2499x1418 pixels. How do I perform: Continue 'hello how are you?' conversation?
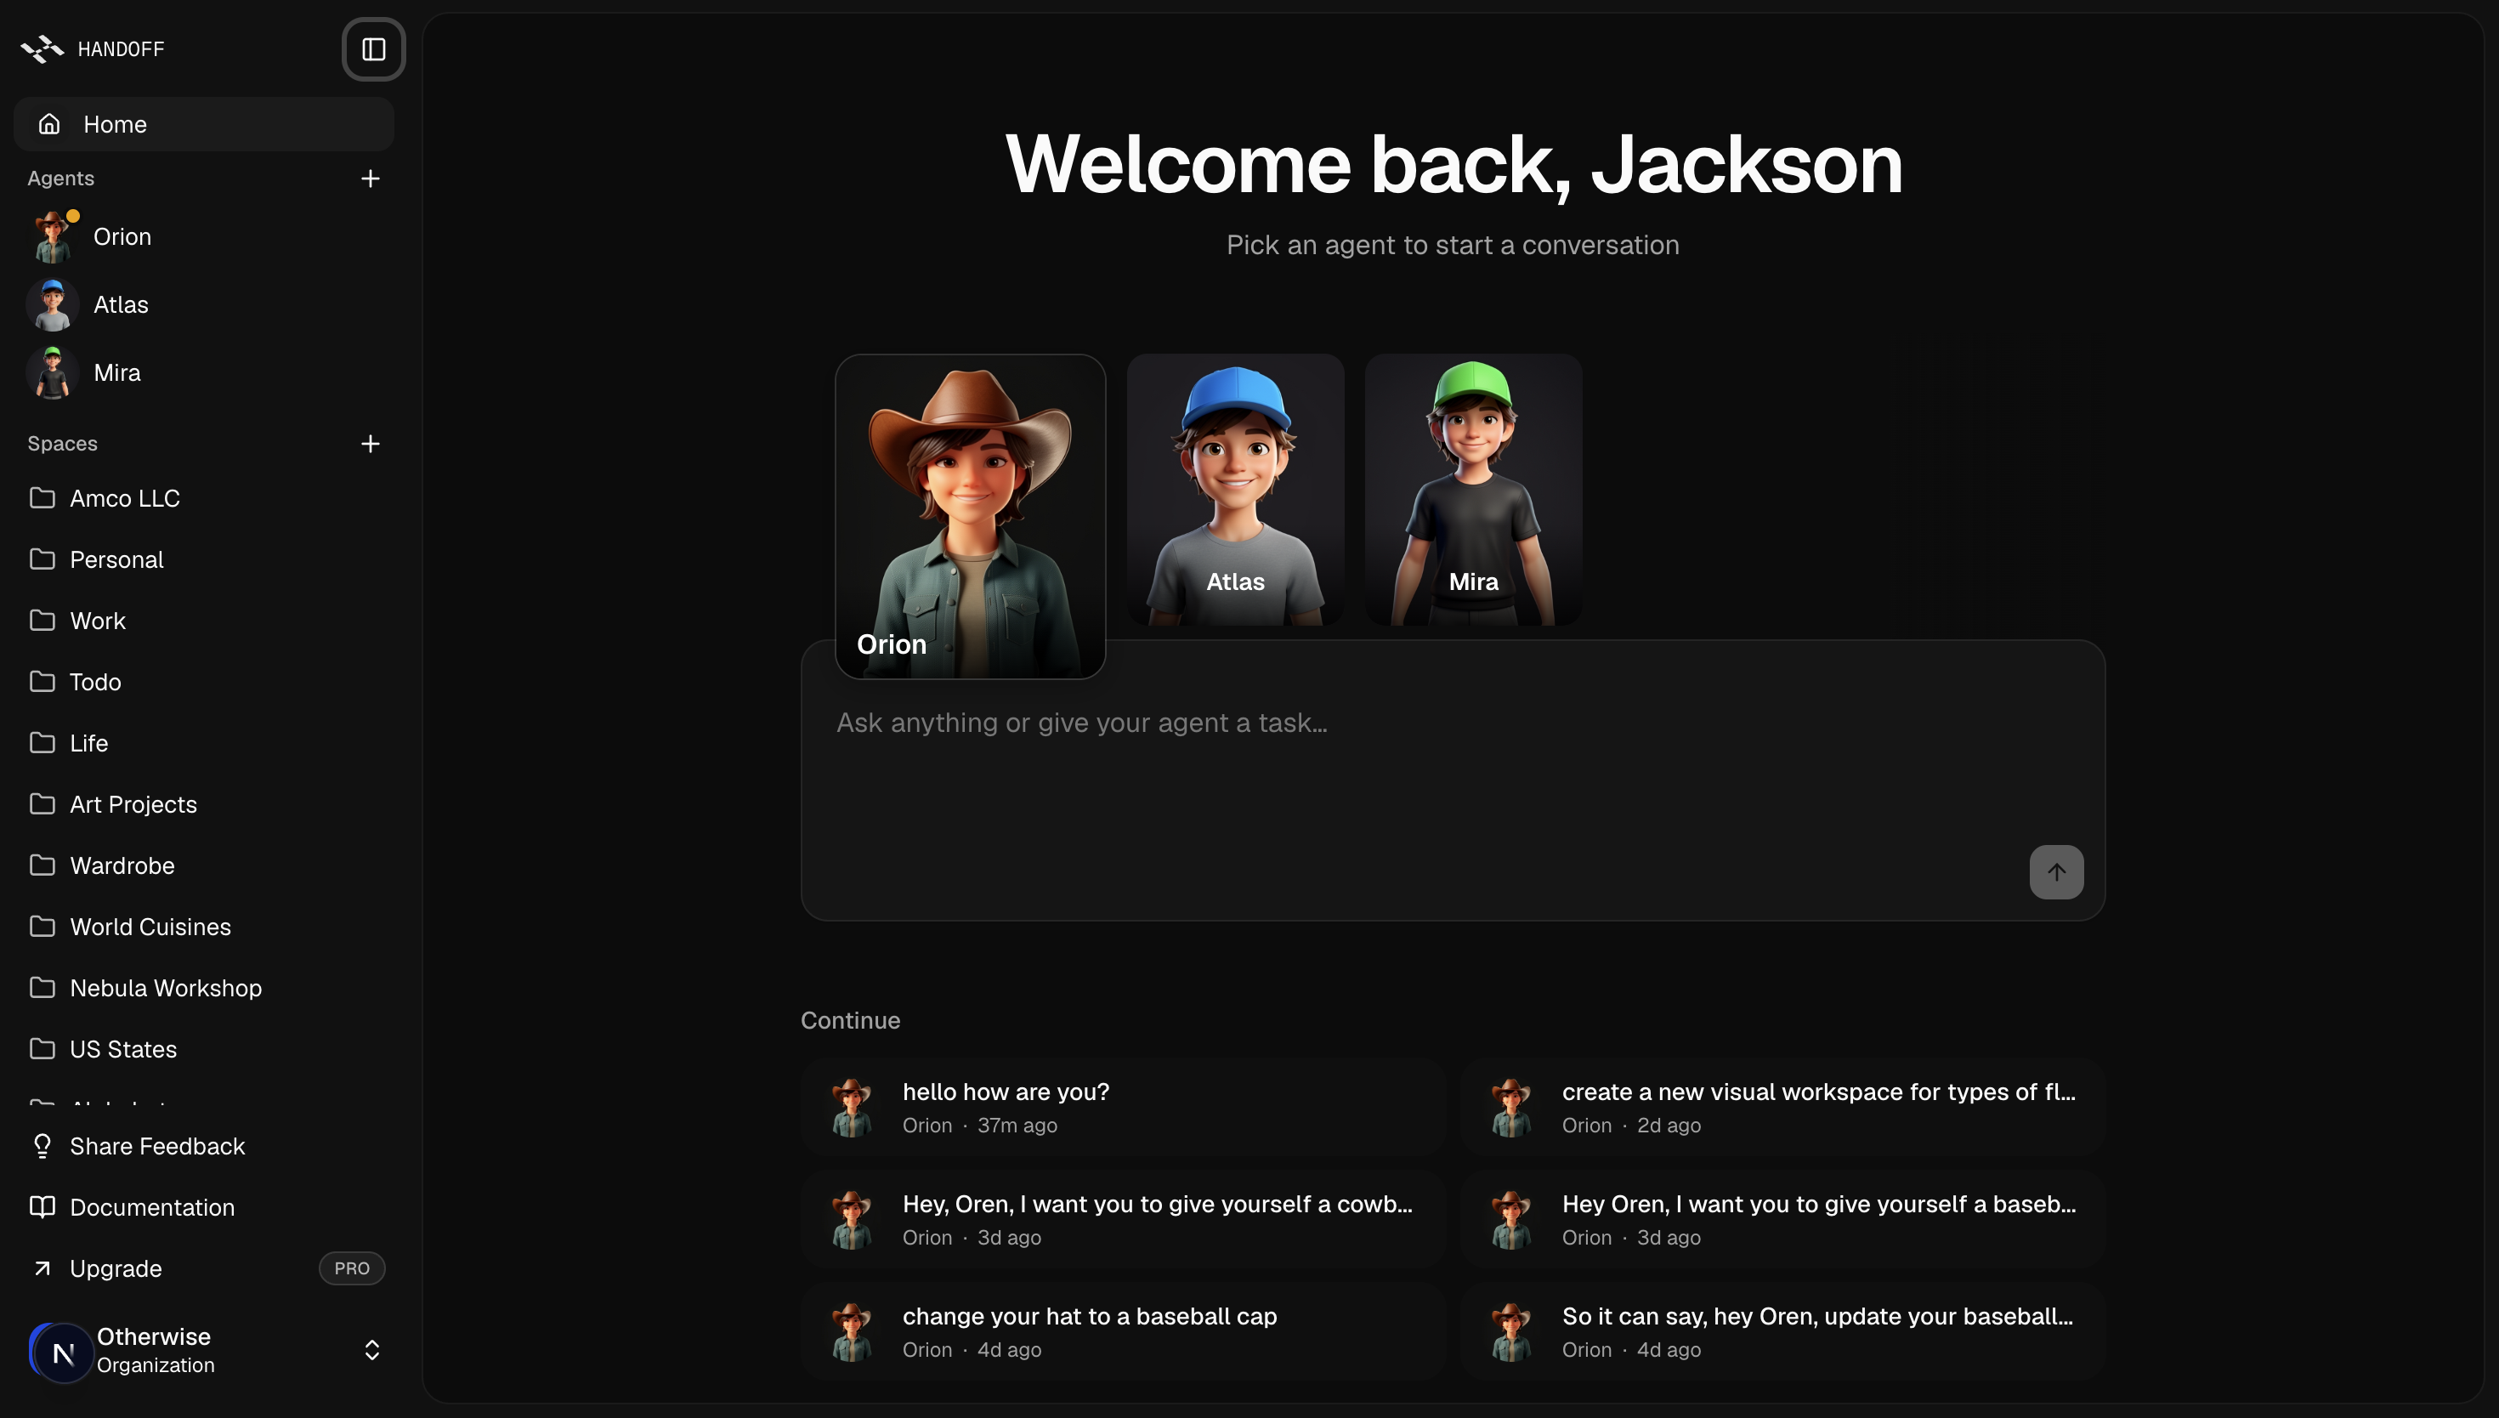1124,1108
